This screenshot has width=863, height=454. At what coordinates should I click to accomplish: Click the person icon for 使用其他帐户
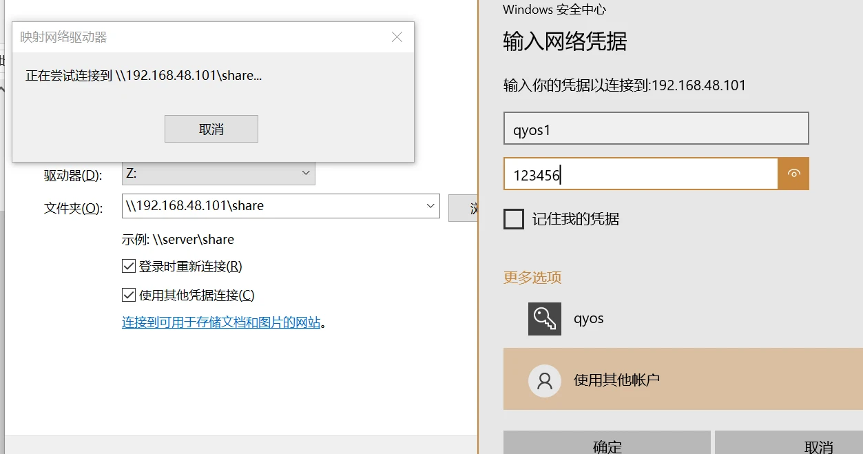pyautogui.click(x=544, y=380)
